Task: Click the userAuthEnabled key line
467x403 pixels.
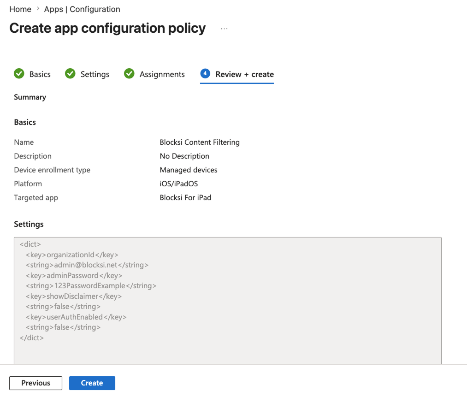Action: click(76, 317)
